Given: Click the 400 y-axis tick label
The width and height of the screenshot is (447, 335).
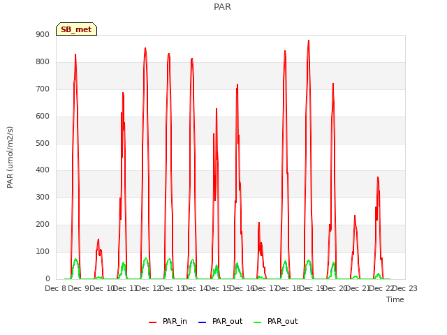Looking at the screenshot, I should click(x=43, y=170).
